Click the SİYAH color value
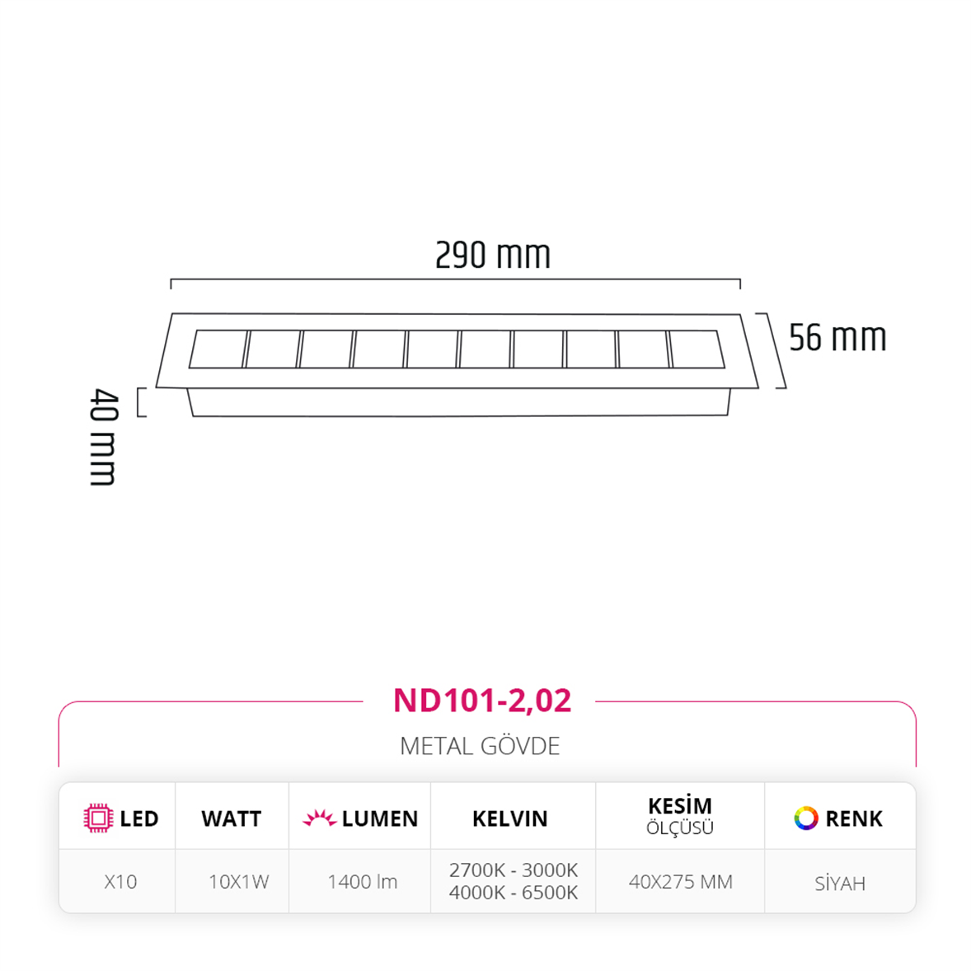 840,883
